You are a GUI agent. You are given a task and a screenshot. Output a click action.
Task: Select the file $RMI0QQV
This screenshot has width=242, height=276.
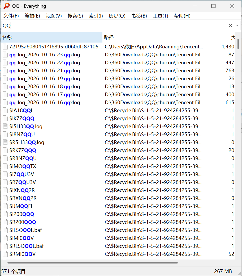click(x=23, y=254)
